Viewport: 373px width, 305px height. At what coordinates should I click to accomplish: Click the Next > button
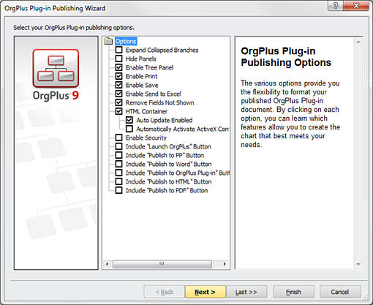pyautogui.click(x=206, y=292)
